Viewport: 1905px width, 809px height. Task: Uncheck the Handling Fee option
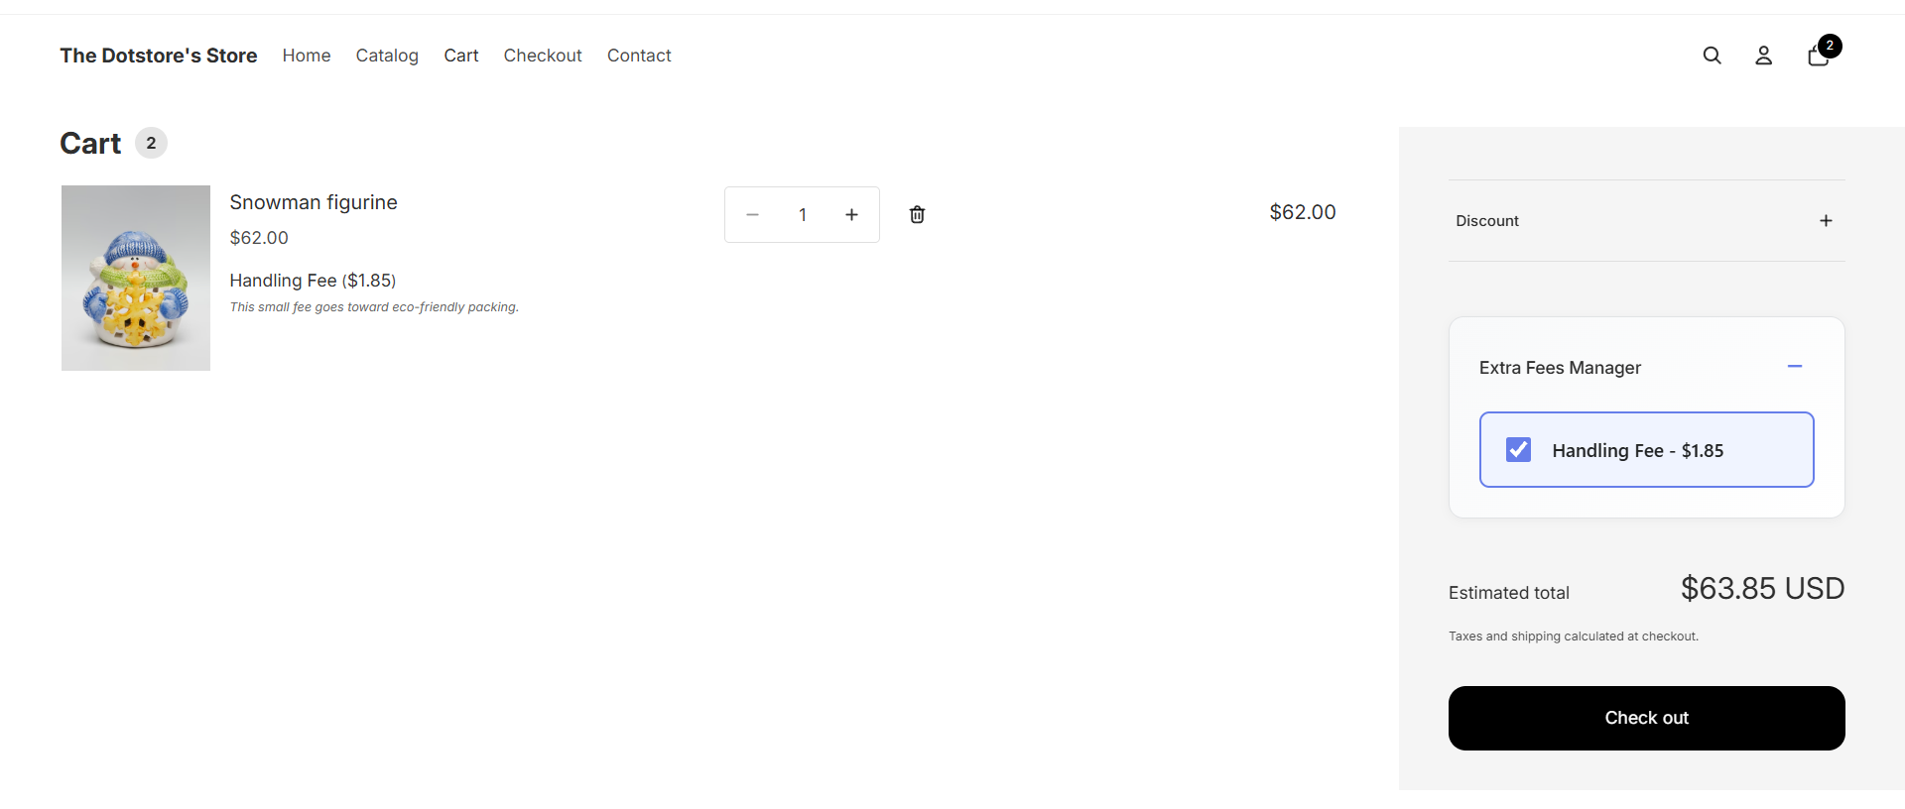[x=1518, y=449]
